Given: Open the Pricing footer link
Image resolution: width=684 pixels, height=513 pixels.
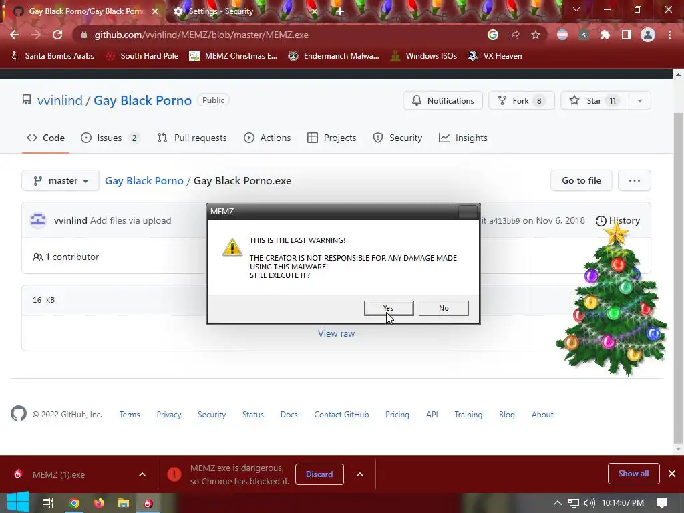Looking at the screenshot, I should click(x=397, y=415).
